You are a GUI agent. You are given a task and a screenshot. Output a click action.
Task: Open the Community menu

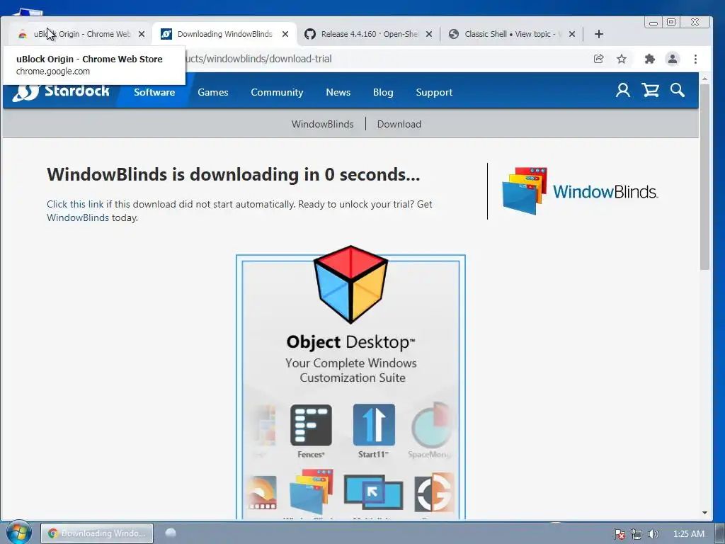click(x=277, y=92)
